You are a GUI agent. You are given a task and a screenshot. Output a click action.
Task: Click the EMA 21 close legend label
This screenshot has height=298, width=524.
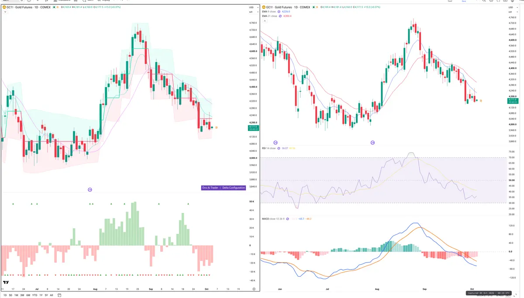click(x=270, y=16)
